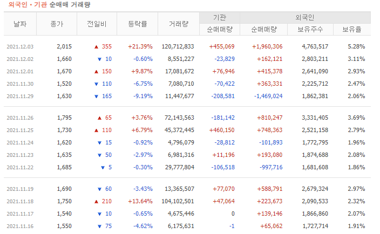Click the 1.86% holding ratio

(x=356, y=167)
